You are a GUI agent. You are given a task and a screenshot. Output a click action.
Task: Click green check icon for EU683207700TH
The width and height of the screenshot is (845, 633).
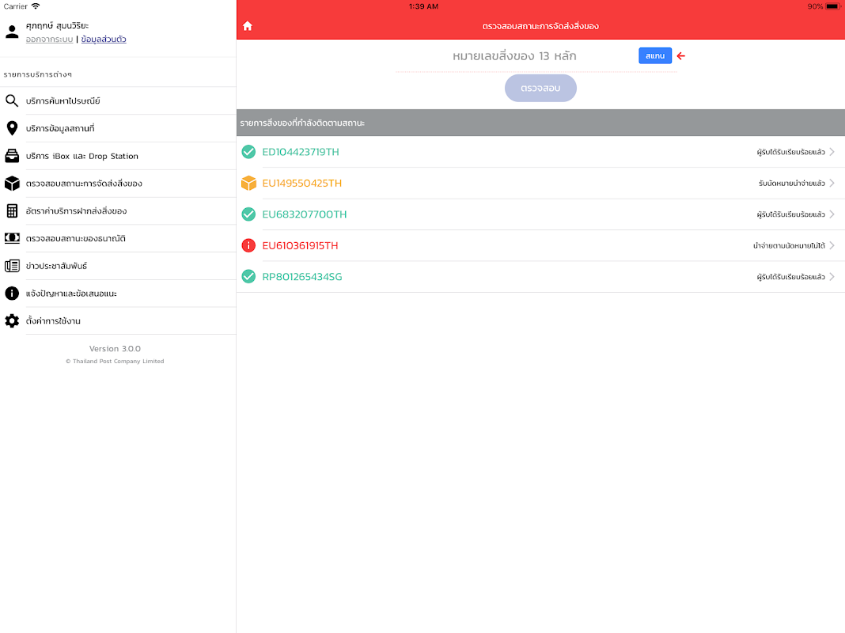click(248, 214)
